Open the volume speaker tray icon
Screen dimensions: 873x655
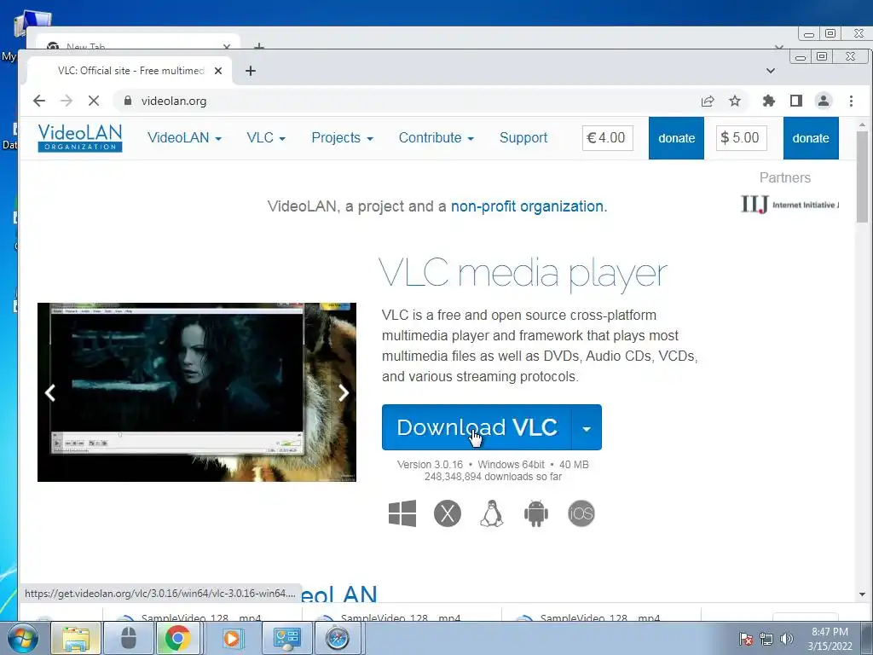pyautogui.click(x=787, y=638)
